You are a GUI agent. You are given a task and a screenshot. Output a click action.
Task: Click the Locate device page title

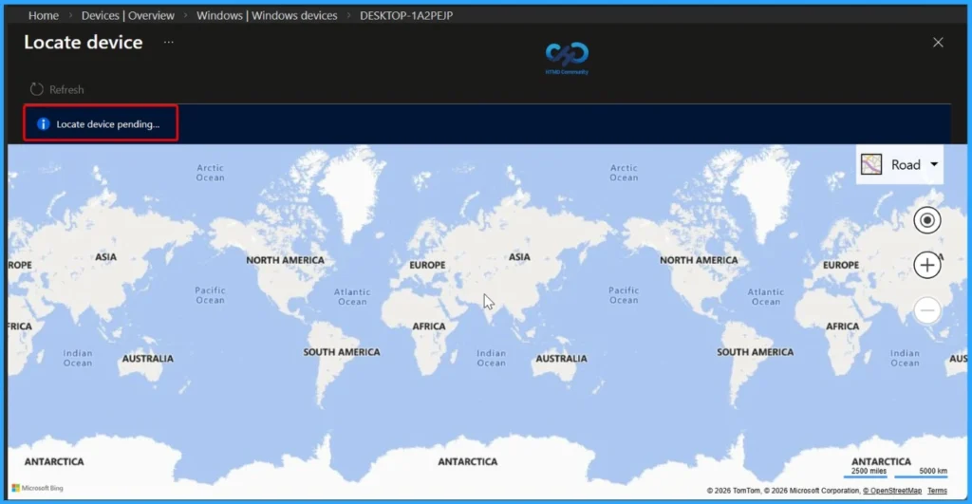click(x=84, y=42)
